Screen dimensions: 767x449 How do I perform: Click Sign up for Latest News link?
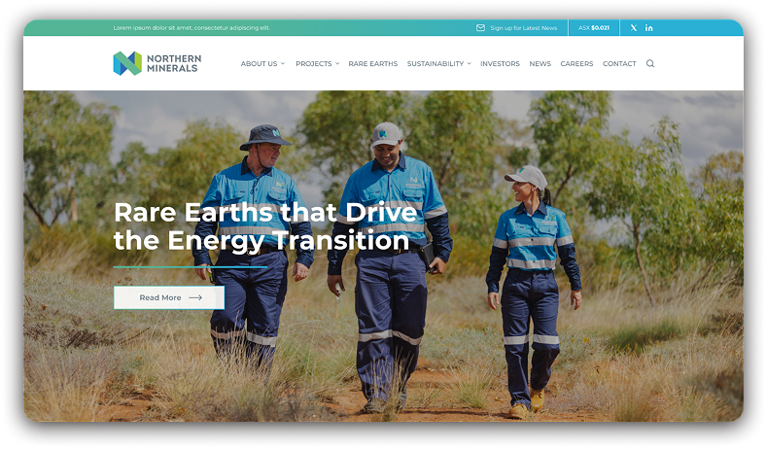coord(523,28)
